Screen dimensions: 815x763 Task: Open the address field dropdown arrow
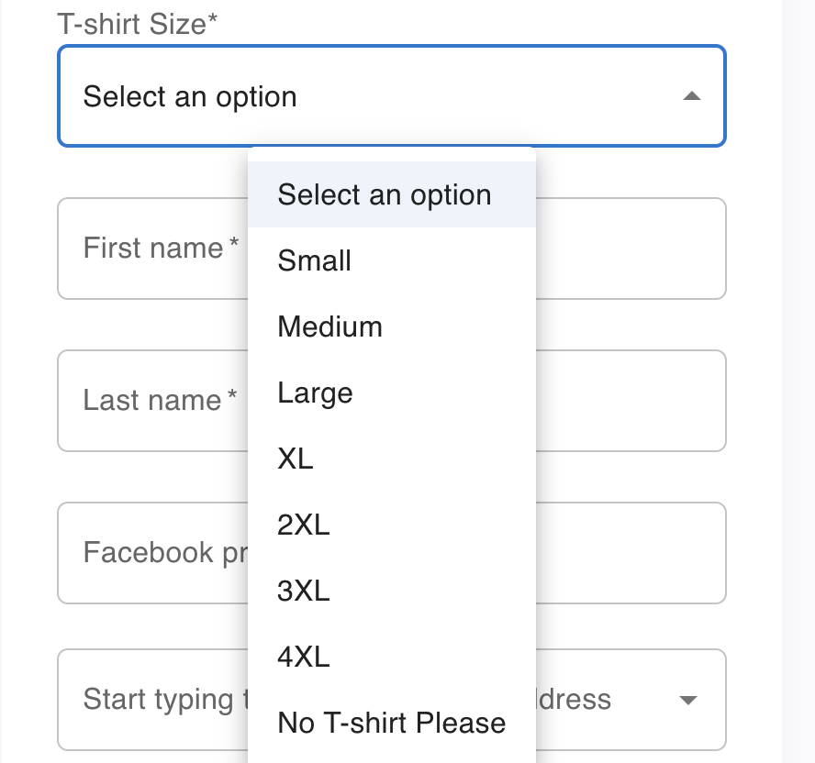[687, 701]
